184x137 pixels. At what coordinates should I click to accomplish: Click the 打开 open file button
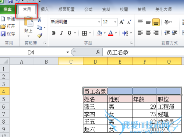(x=8, y=26)
